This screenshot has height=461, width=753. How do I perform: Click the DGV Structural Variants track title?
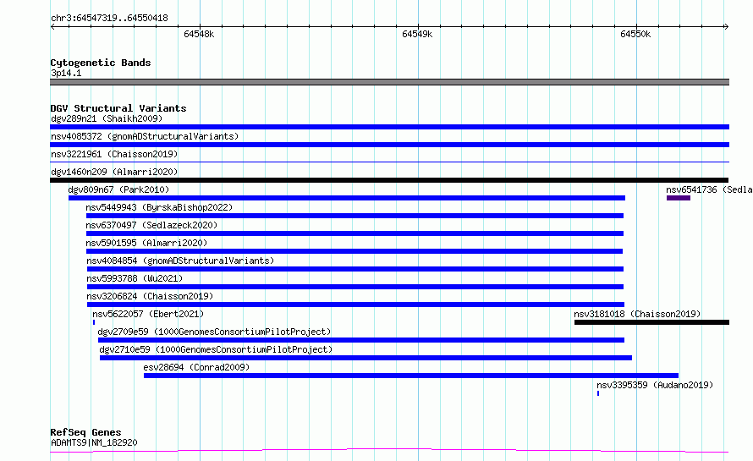tap(118, 108)
